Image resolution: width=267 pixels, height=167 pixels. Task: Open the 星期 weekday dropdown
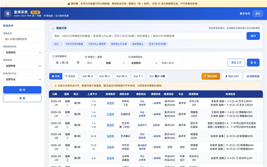coord(114,63)
